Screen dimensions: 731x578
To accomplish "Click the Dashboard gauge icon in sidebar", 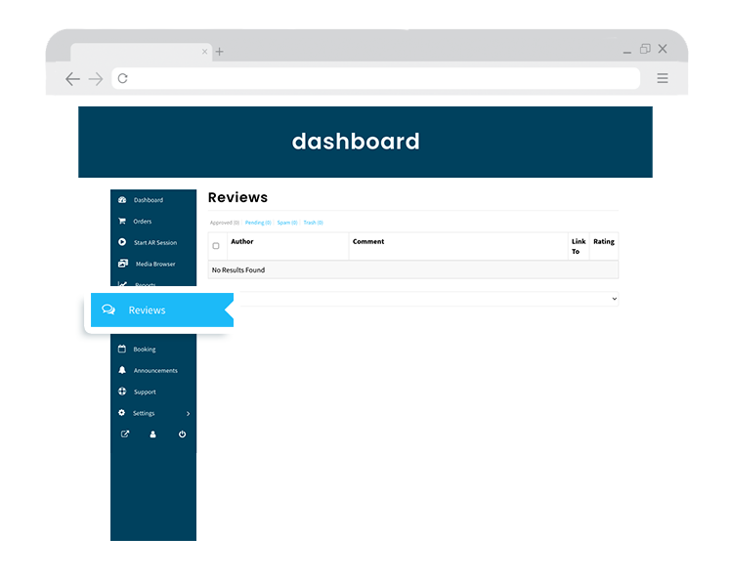I will [122, 200].
